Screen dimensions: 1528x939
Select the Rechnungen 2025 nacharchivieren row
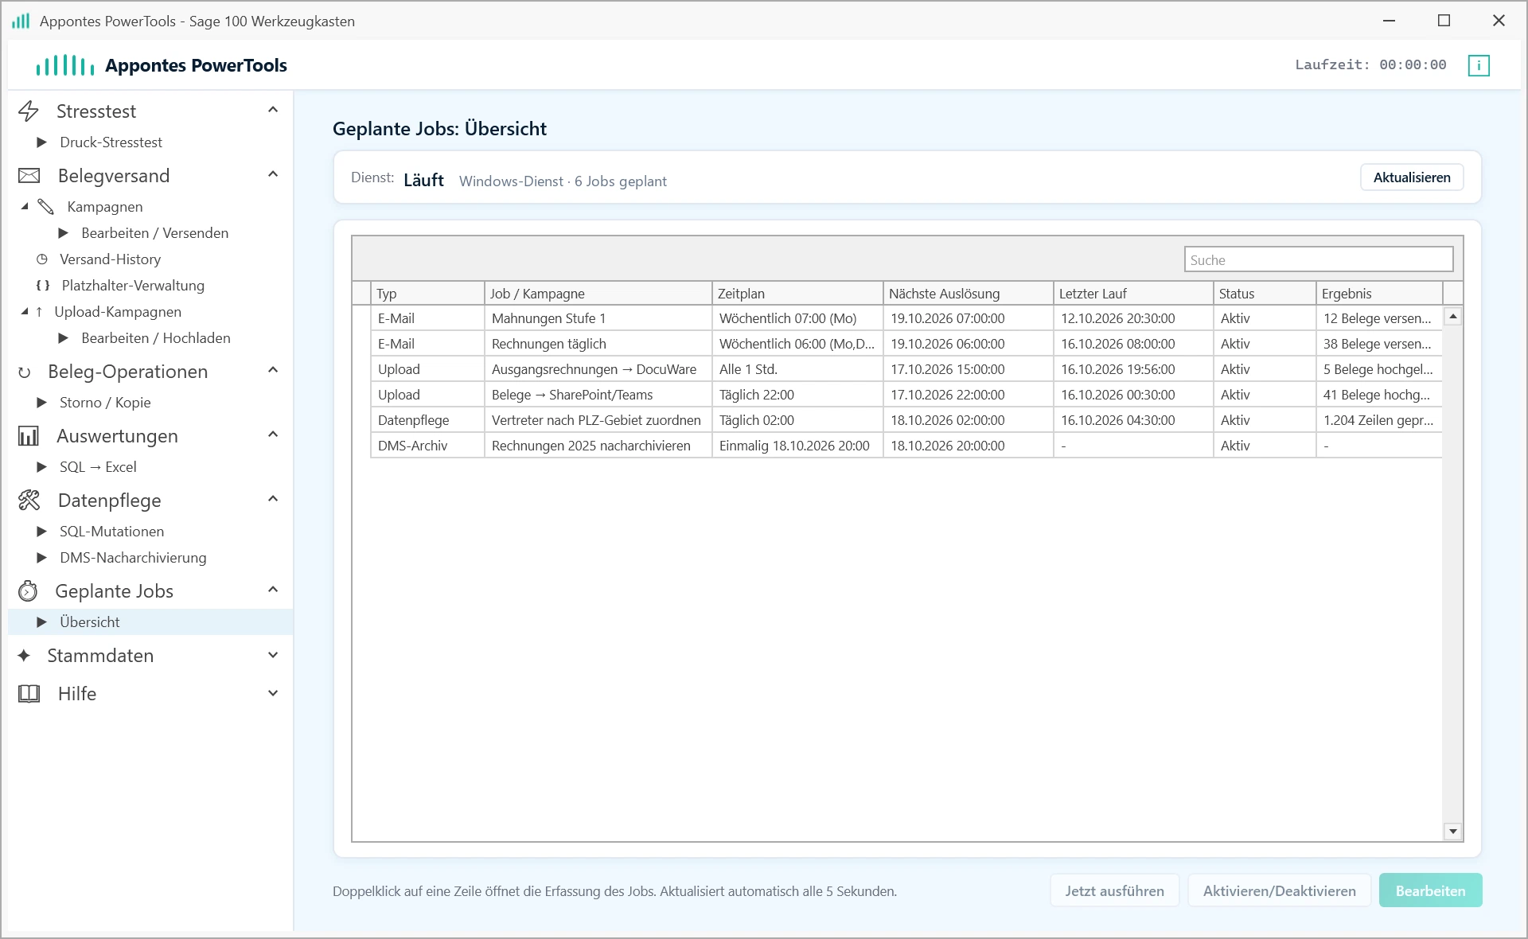click(x=906, y=446)
